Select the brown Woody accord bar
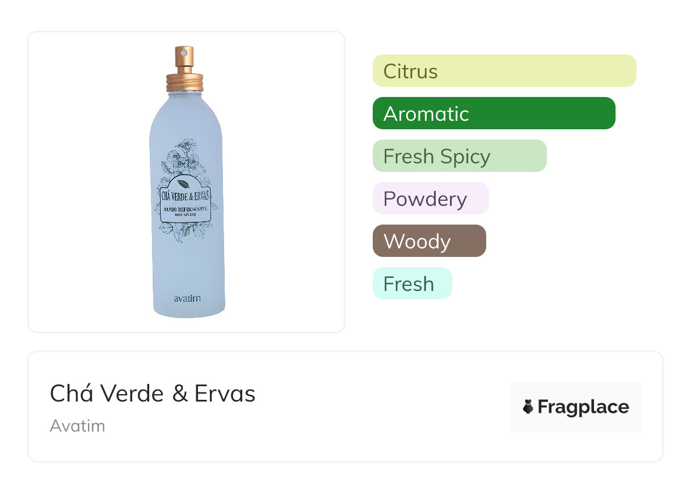This screenshot has height=490, width=691. (429, 241)
